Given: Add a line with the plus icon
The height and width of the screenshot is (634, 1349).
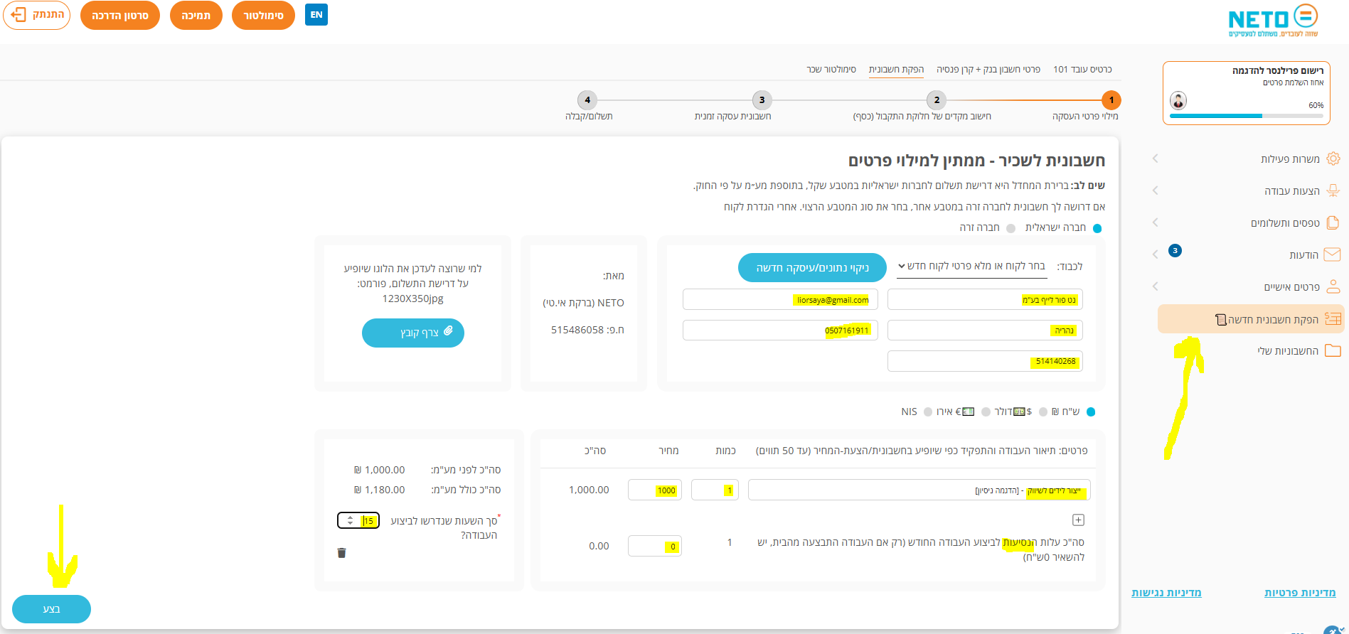Looking at the screenshot, I should (1078, 520).
